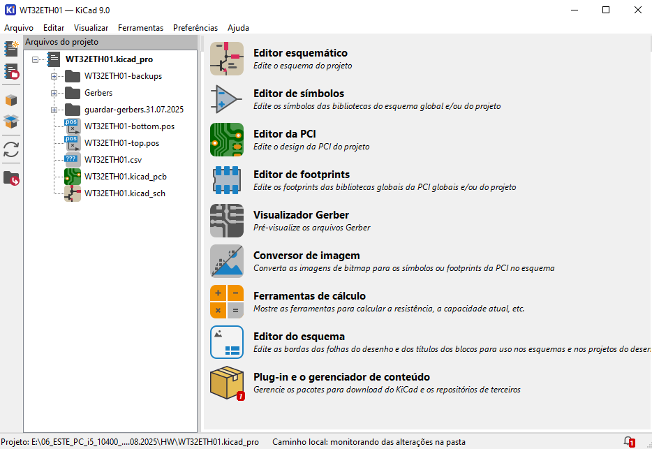This screenshot has height=449, width=652.
Task: Select WT32ETH01.kicad_sch in project tree
Action: coord(124,193)
